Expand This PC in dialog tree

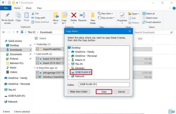pos(69,64)
